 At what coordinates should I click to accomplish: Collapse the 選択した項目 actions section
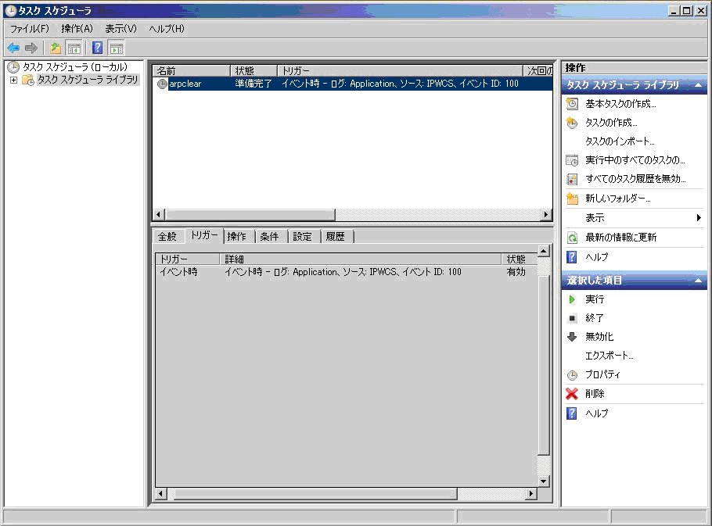pyautogui.click(x=699, y=281)
